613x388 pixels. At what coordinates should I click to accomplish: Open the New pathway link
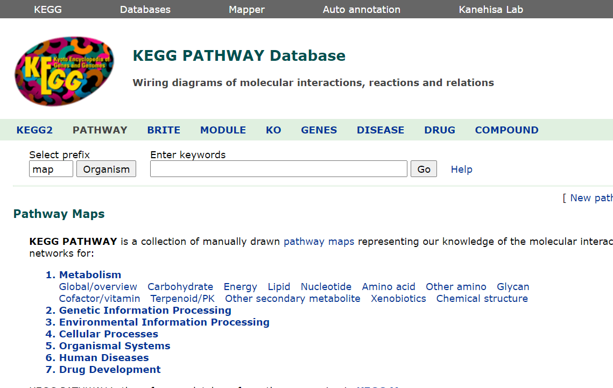coord(591,198)
